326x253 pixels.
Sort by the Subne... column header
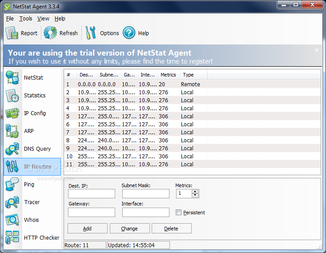pos(109,75)
